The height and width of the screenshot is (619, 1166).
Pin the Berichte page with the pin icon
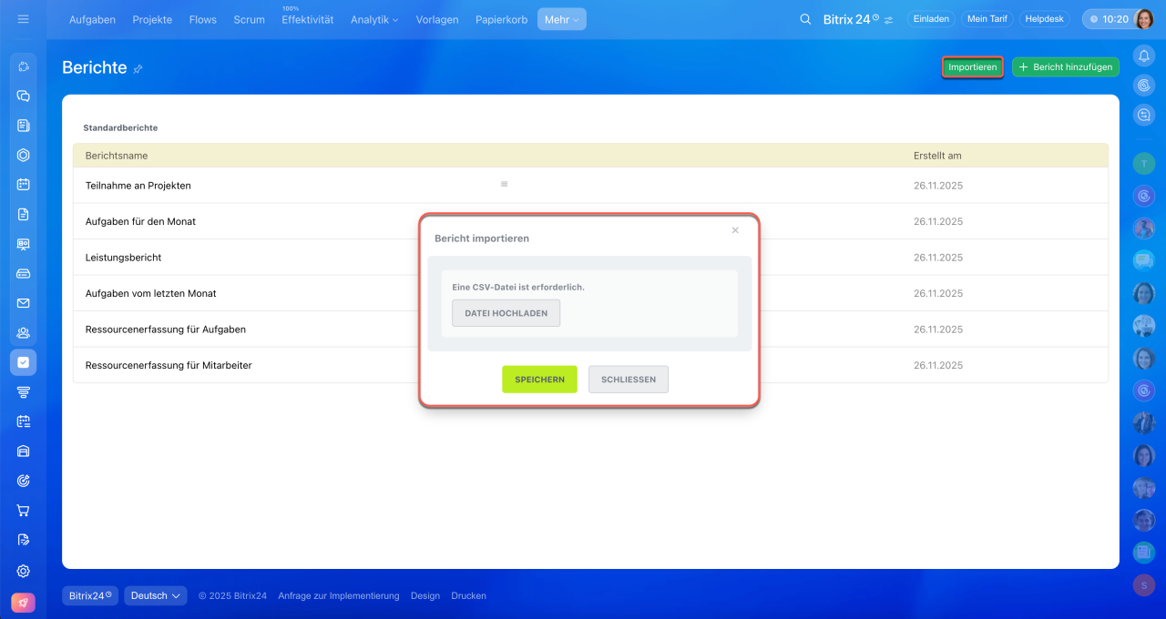point(138,69)
